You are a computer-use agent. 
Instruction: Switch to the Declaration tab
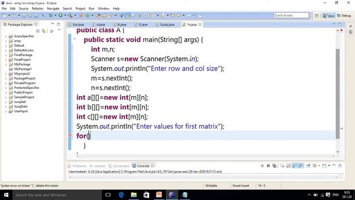click(119, 166)
